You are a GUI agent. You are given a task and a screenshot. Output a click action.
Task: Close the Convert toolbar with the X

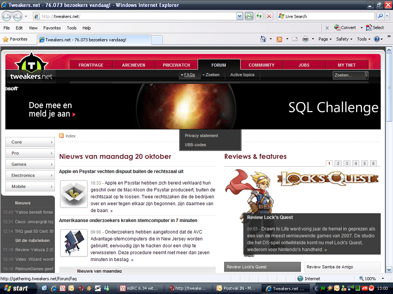point(327,28)
